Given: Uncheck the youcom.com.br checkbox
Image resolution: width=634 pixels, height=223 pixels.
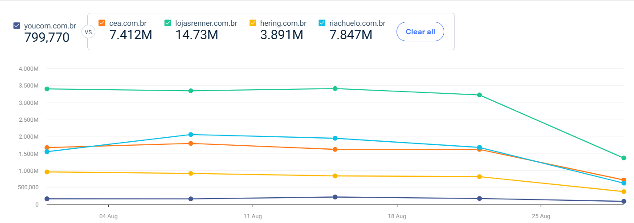Looking at the screenshot, I should (x=17, y=26).
